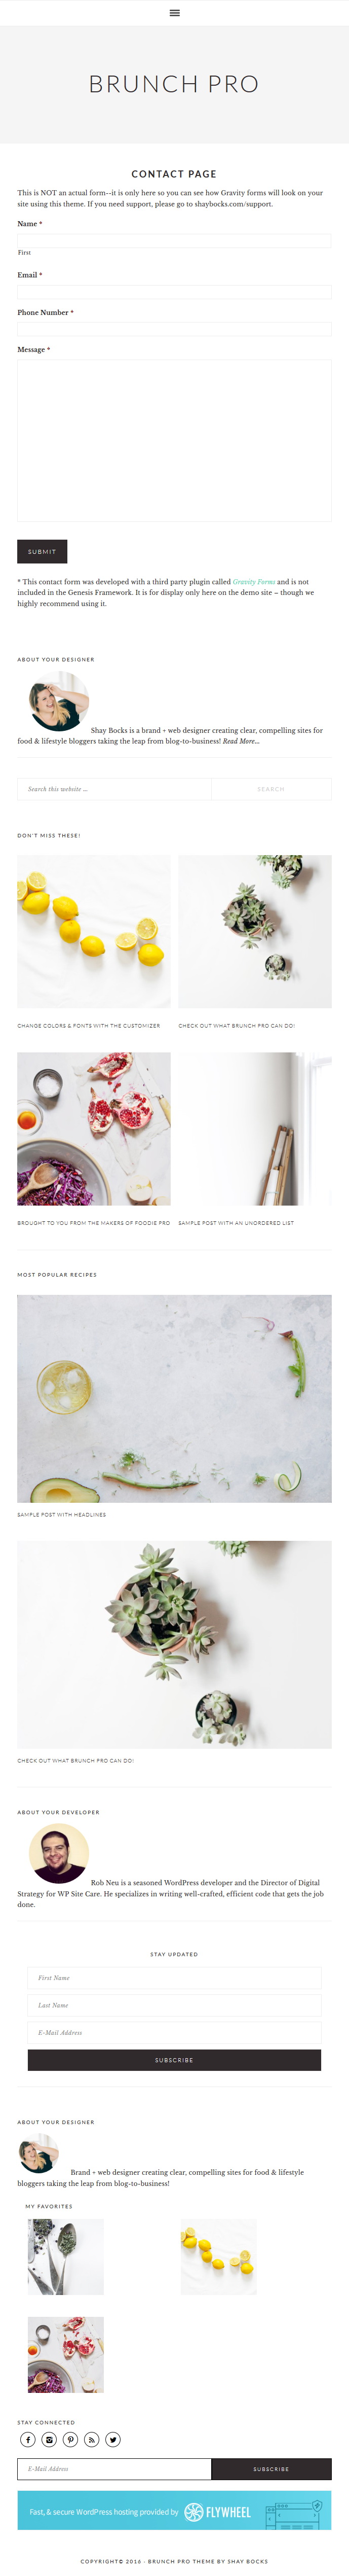Follow the Gravity Forms link
The width and height of the screenshot is (349, 2576).
[254, 581]
